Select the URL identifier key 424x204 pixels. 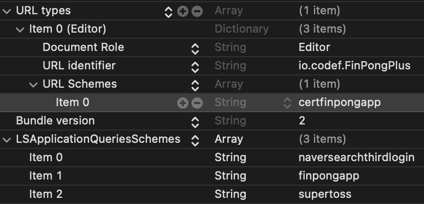tap(79, 65)
